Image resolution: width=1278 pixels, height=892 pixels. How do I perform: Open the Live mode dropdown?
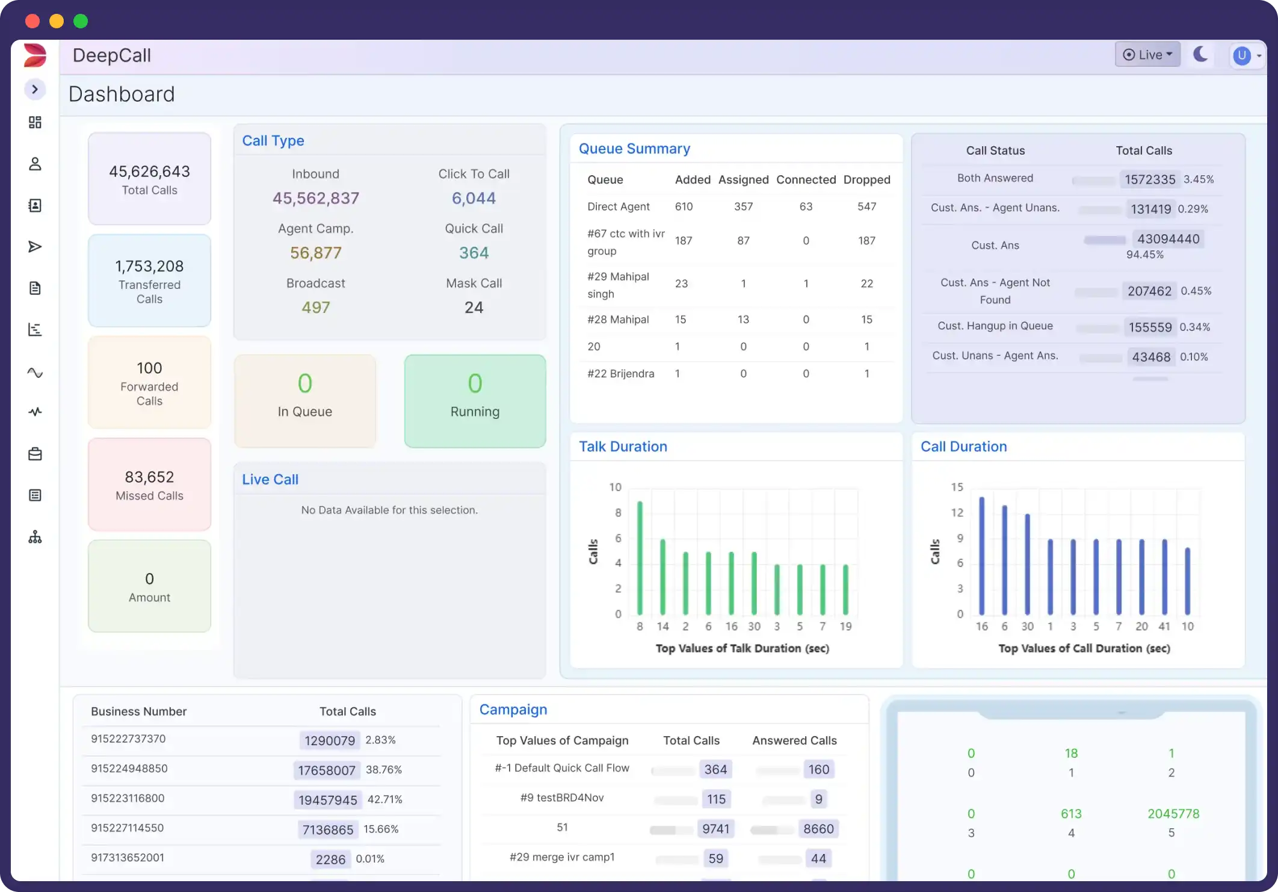pyautogui.click(x=1147, y=55)
